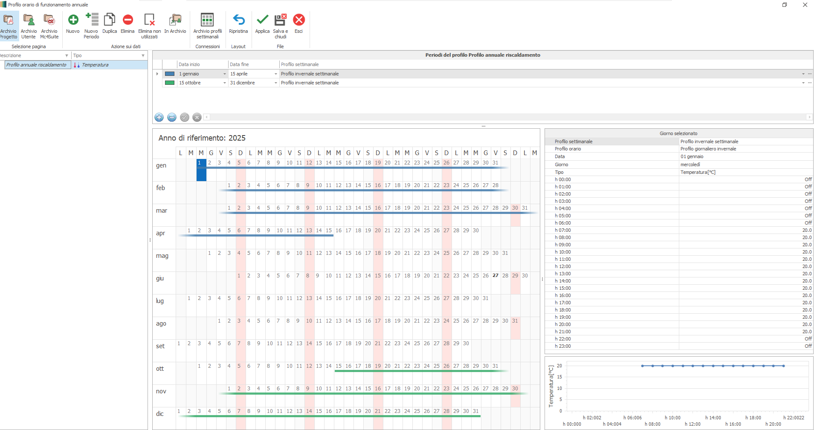Click the Nuovo Periodo toolbar icon
Screen dimensions: 814x430
[x=91, y=20]
